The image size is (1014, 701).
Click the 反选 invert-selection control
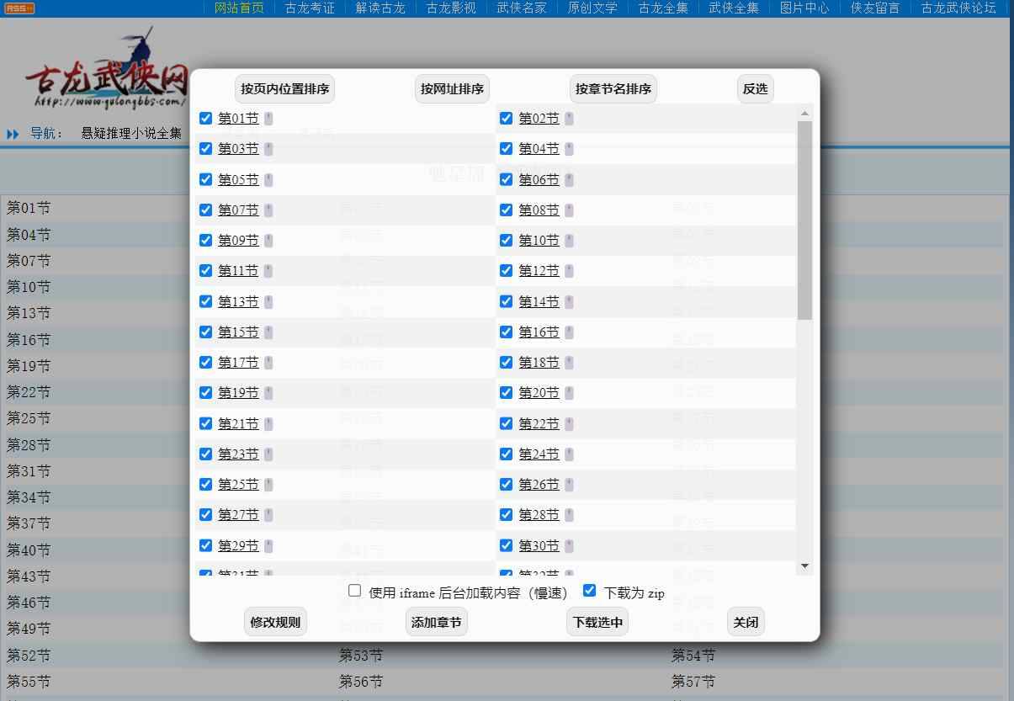click(755, 88)
